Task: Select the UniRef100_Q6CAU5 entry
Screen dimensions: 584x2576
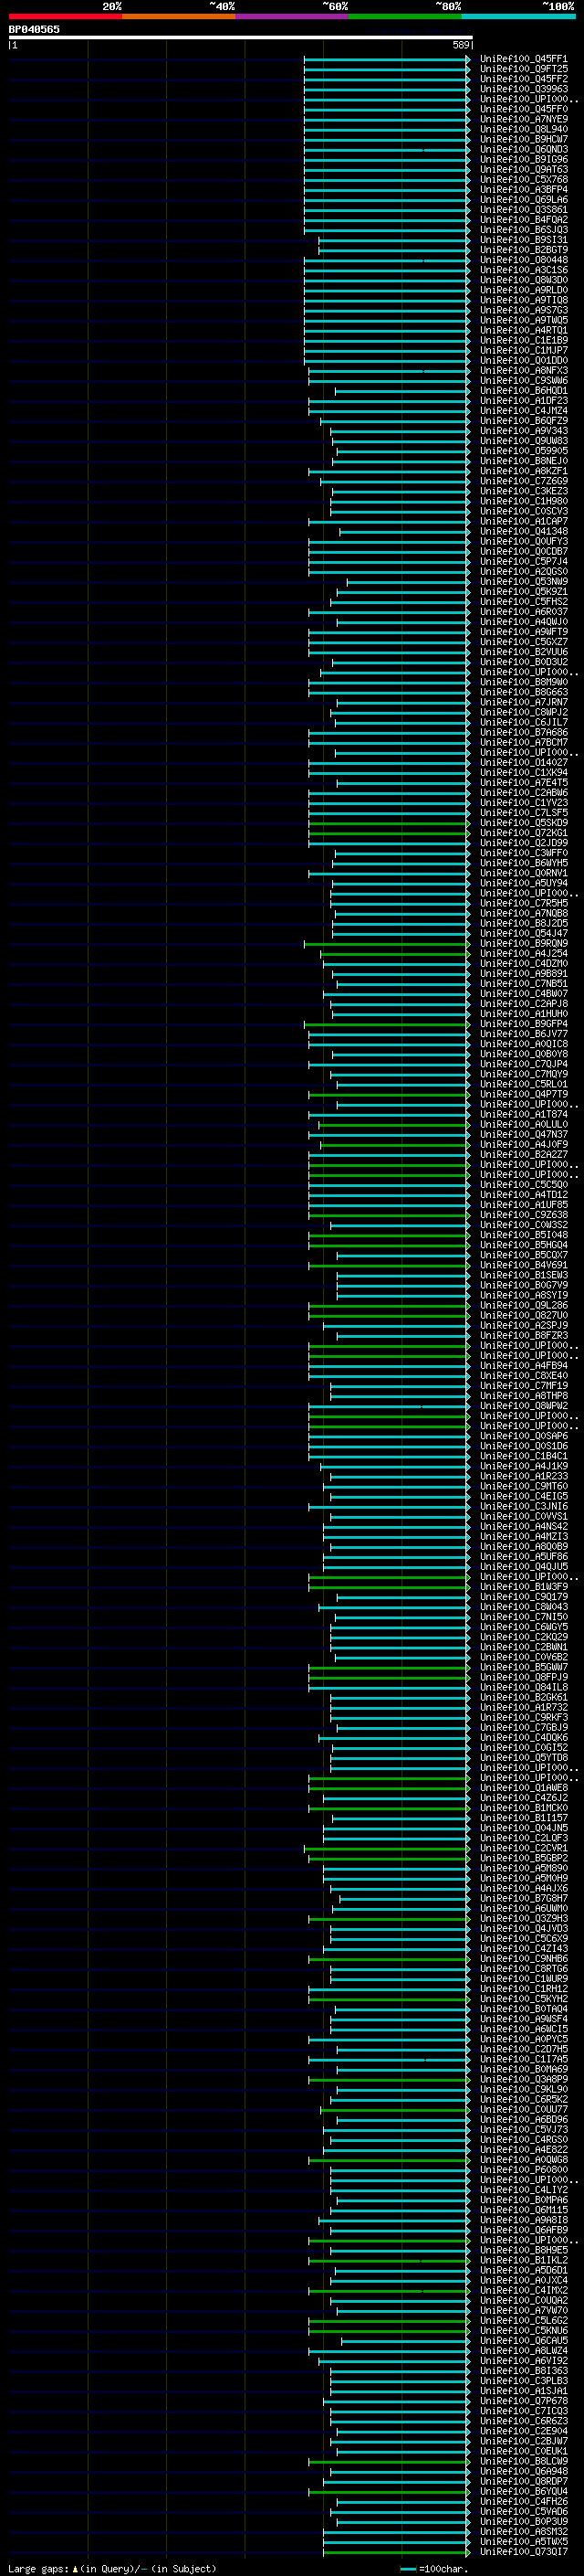Action: coord(524,2340)
